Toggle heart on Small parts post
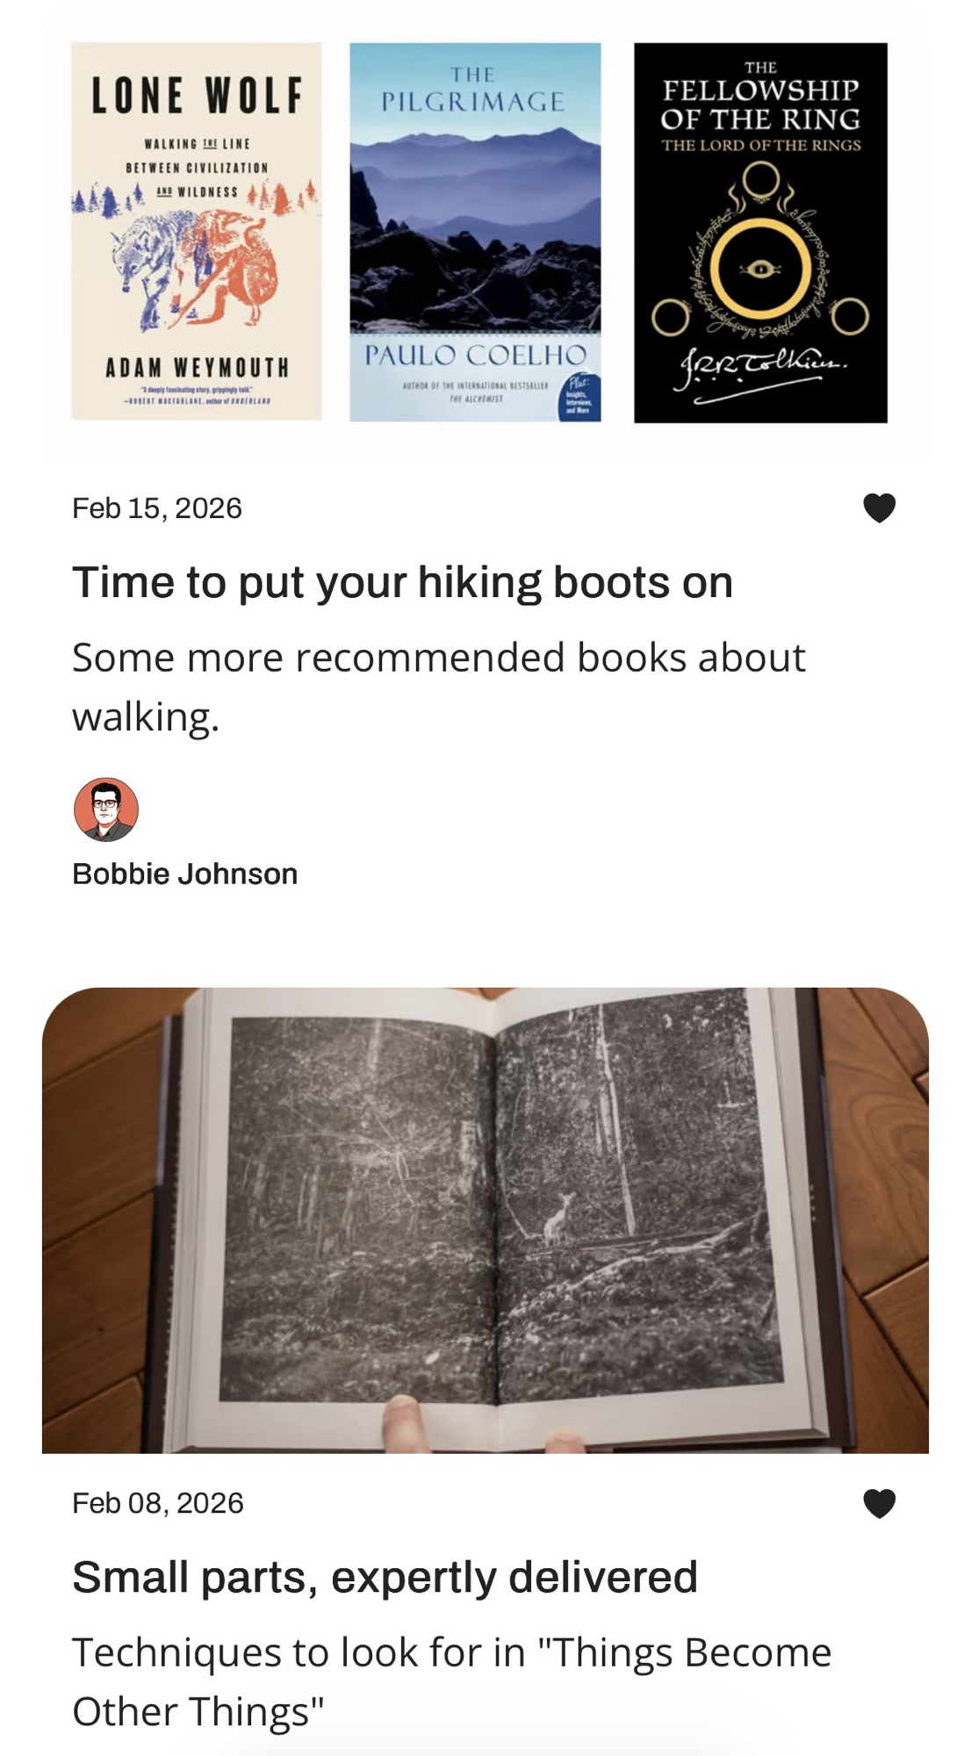Screen dimensions: 971x1756 tap(879, 1503)
